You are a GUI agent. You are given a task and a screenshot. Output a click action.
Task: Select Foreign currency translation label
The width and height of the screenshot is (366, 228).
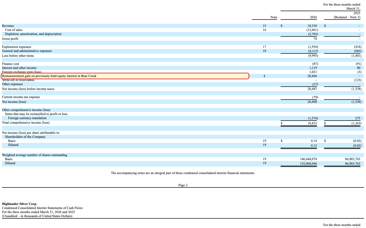27,118
